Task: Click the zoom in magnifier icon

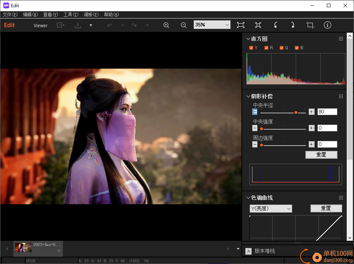Action: pyautogui.click(x=166, y=25)
